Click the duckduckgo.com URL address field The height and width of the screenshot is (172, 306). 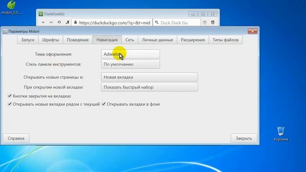pyautogui.click(x=112, y=22)
